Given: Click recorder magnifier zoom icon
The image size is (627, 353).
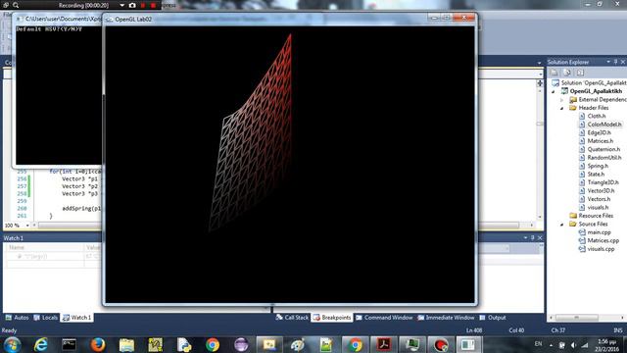Looking at the screenshot, I should pyautogui.click(x=16, y=5).
